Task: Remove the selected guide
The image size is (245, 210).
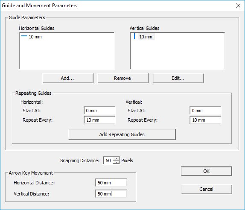Action: click(x=123, y=78)
